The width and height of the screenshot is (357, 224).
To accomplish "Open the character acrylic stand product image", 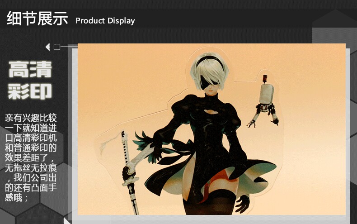I will (x=211, y=129).
